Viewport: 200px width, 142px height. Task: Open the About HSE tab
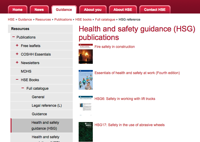[x=123, y=10]
